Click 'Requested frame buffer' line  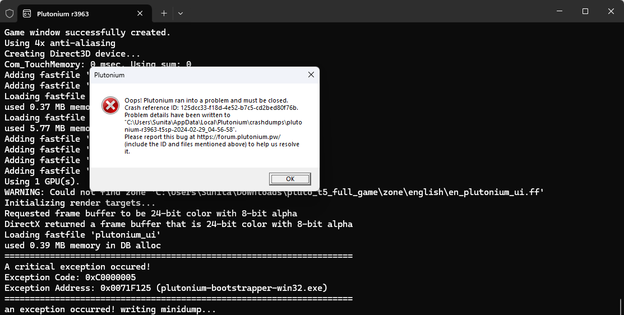coord(151,214)
